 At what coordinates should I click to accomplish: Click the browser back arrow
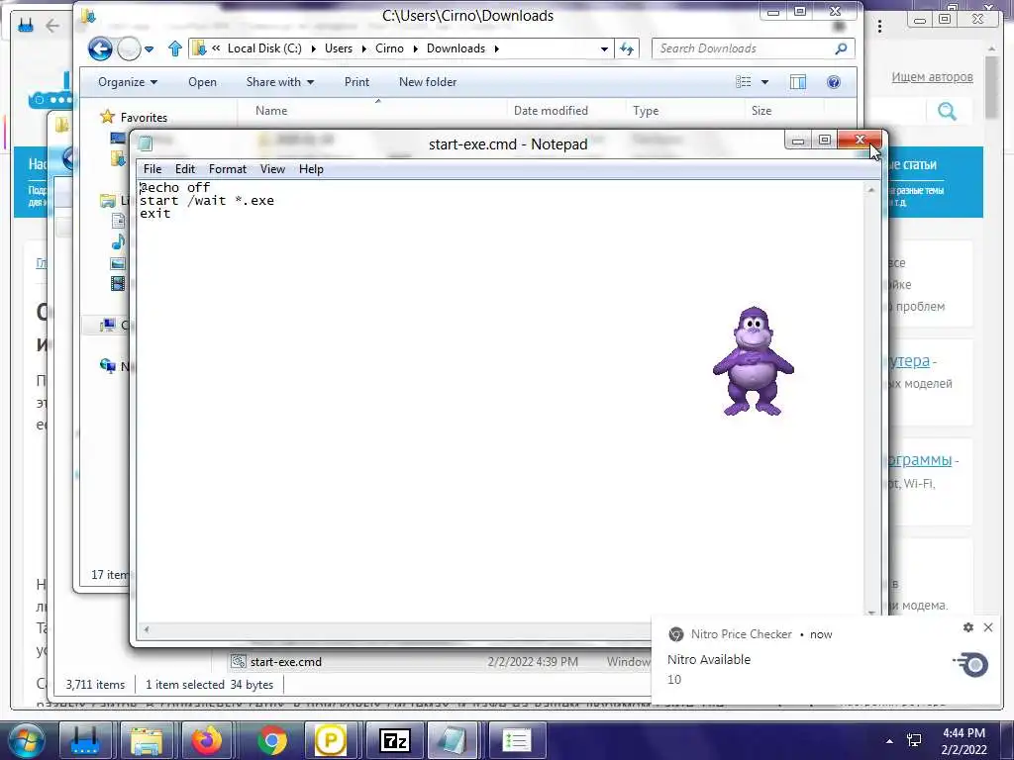(53, 26)
